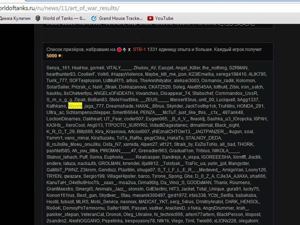The height and width of the screenshot is (225, 300).
Task: Click the player name Oleg_Ukraine
Action: [137, 214]
